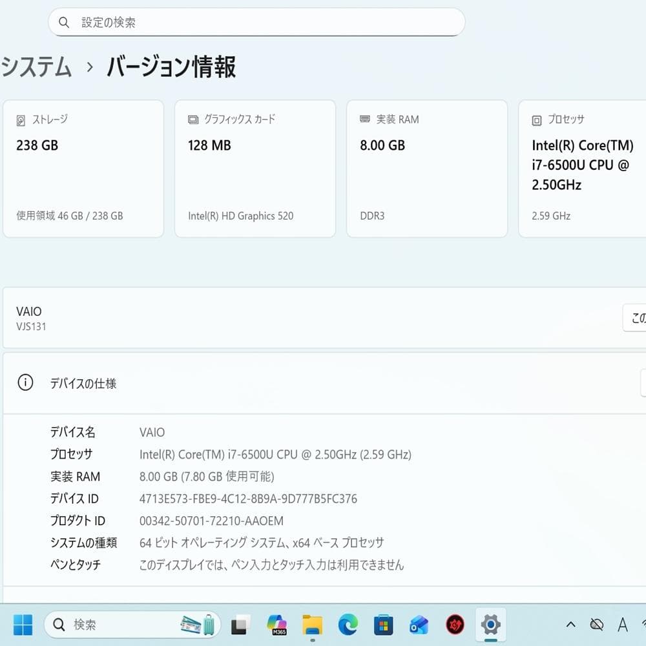Open Microsoft 365 Copilot from the taskbar
The height and width of the screenshot is (646, 646).
coord(277,625)
